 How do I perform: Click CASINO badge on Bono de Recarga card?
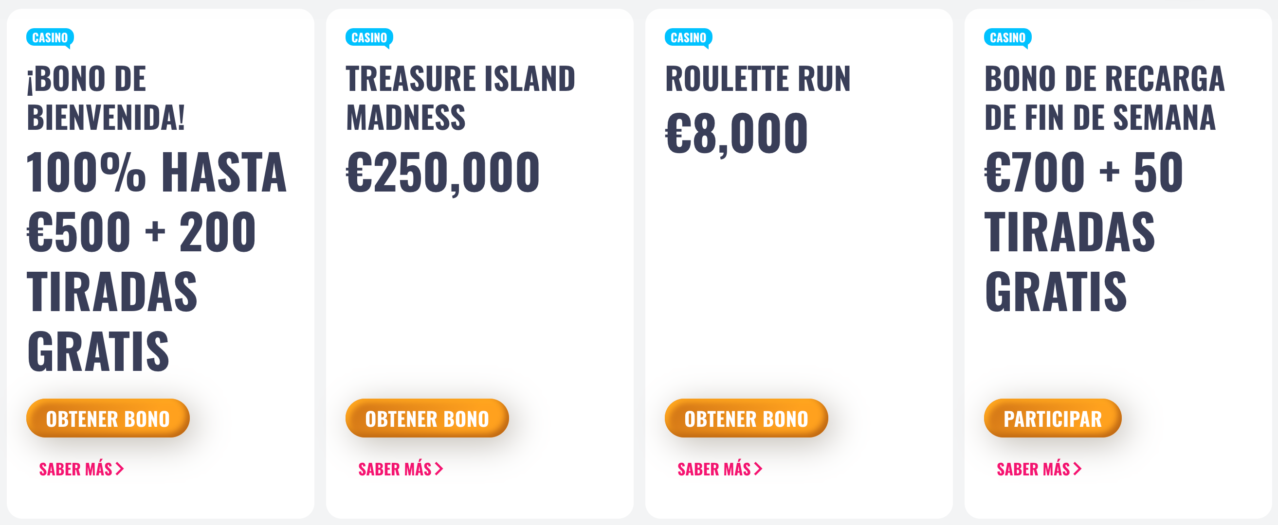1007,38
